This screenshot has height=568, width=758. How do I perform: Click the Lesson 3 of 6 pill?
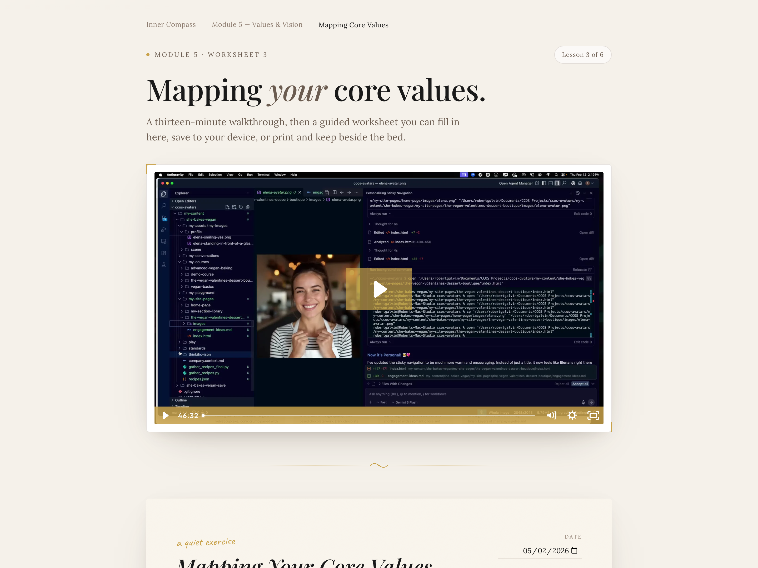click(582, 55)
